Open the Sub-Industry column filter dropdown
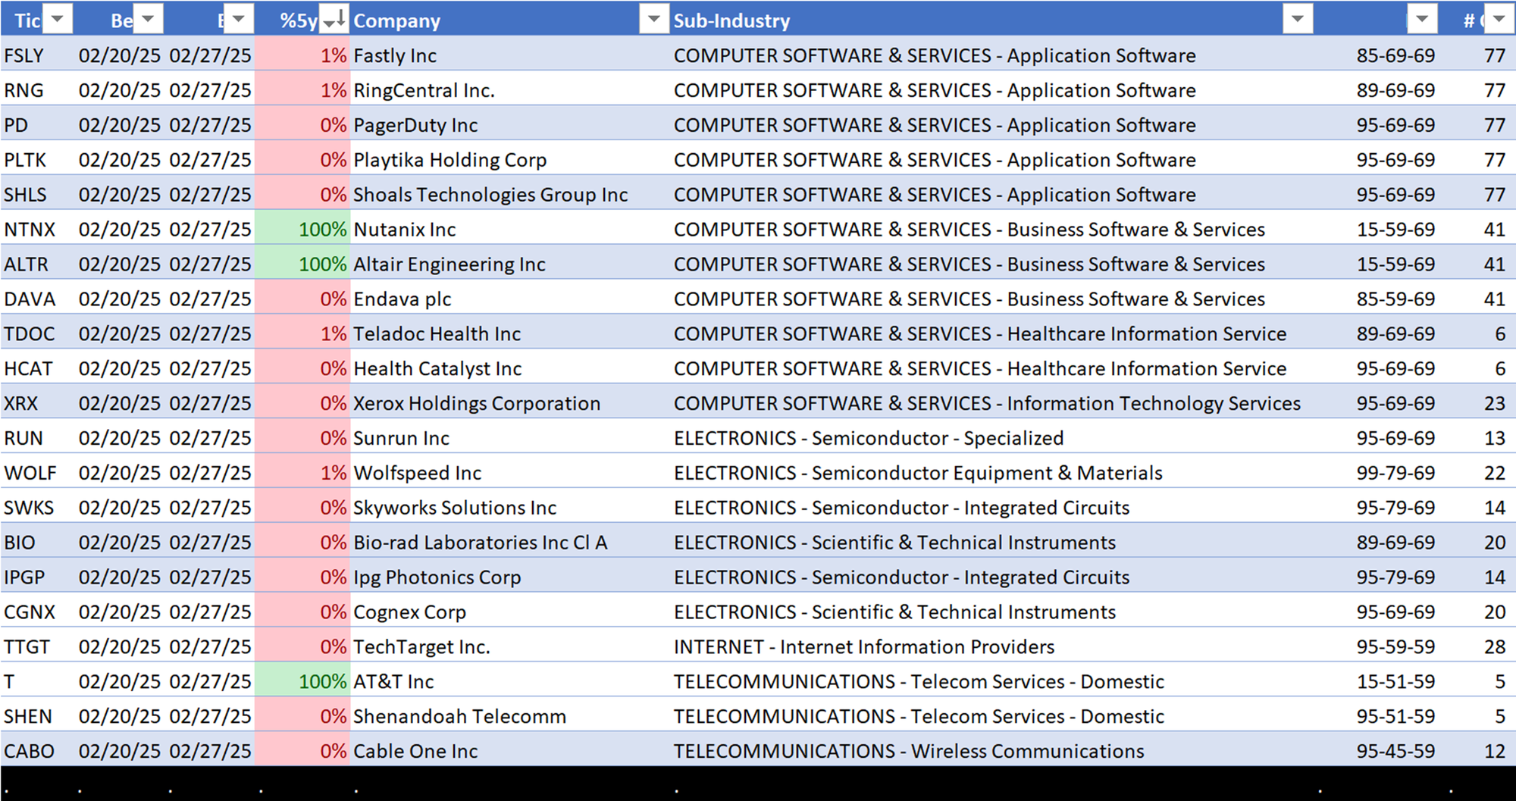 (x=1298, y=20)
